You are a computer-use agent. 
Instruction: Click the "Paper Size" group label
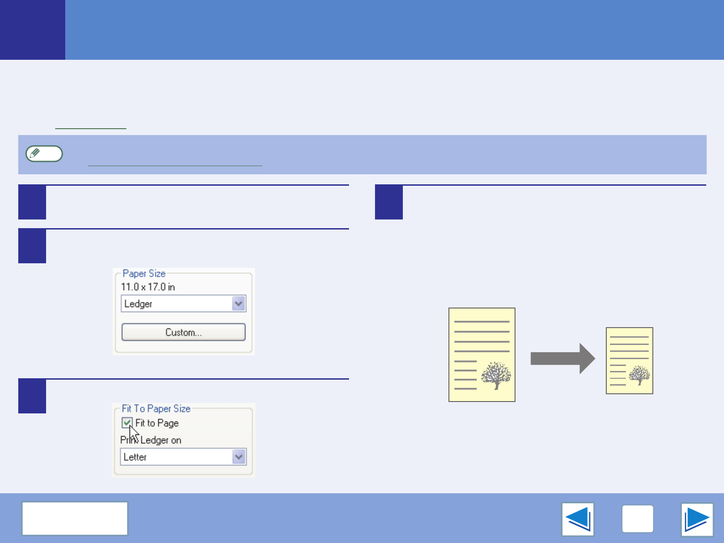coord(144,273)
